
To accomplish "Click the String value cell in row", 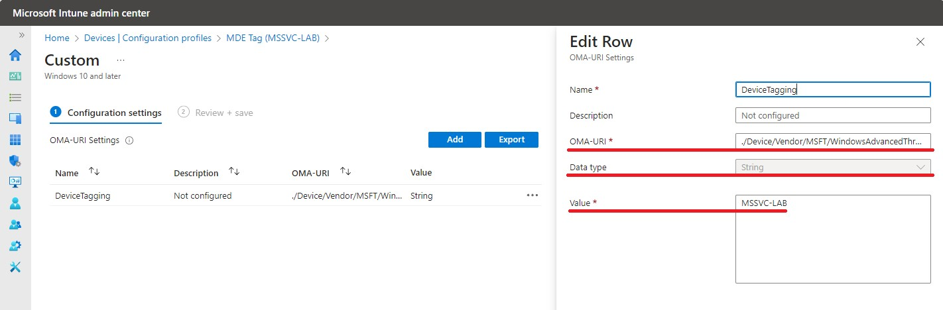I will (x=422, y=195).
